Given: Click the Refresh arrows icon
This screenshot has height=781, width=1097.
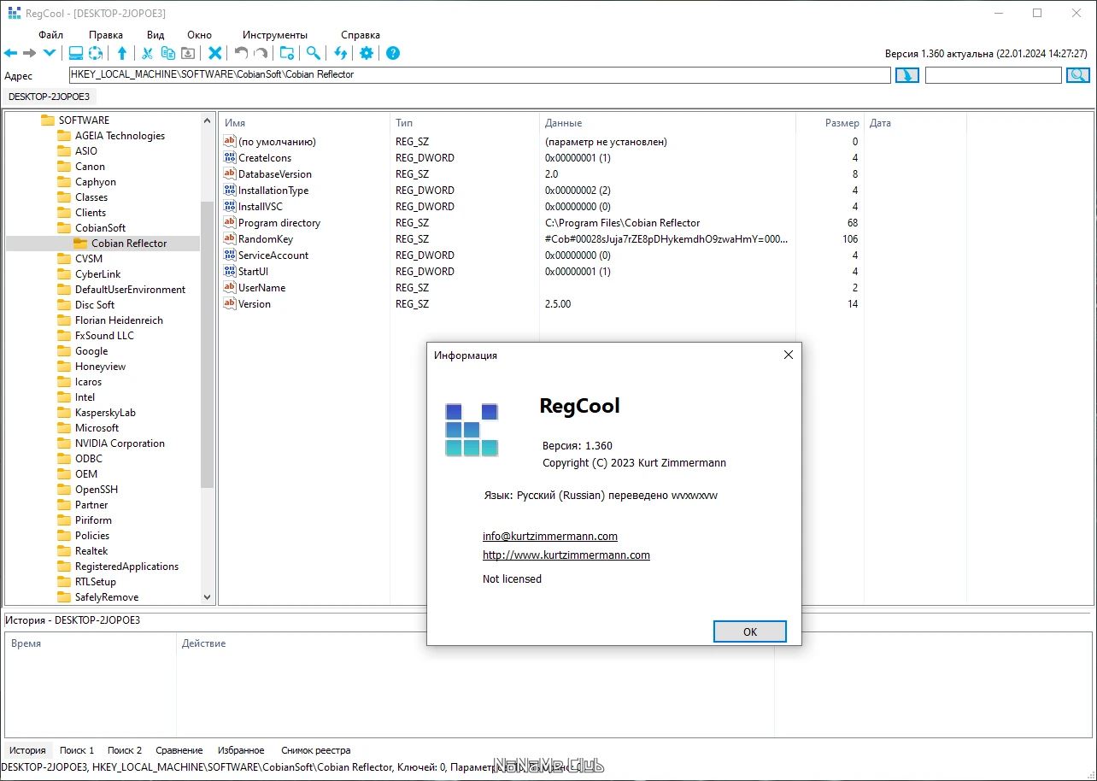Looking at the screenshot, I should click(341, 53).
